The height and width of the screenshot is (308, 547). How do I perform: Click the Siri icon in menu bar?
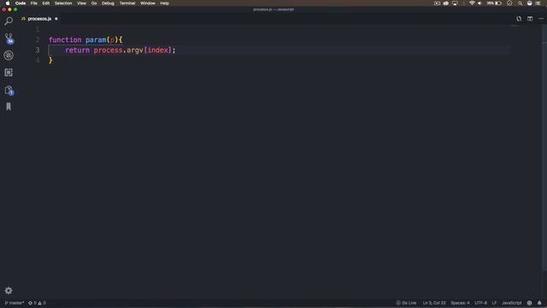click(x=530, y=3)
